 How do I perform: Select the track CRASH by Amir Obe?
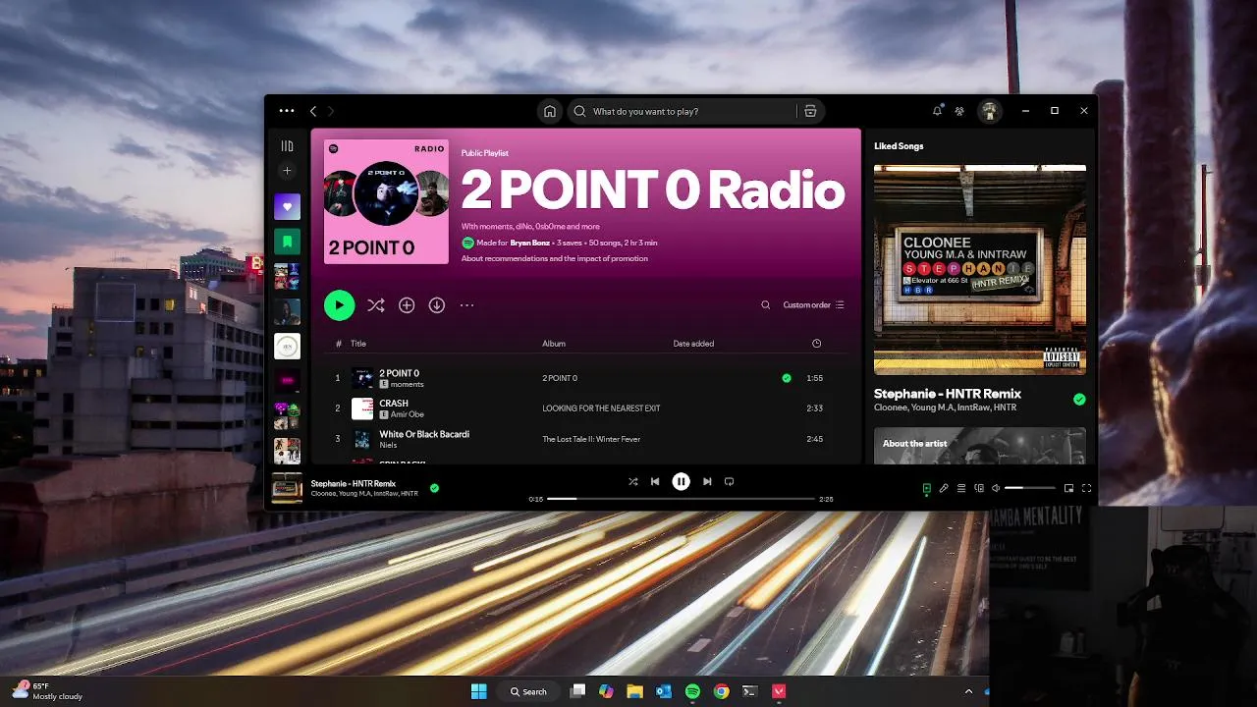point(585,408)
